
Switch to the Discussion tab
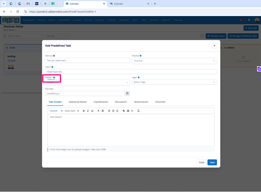121,102
